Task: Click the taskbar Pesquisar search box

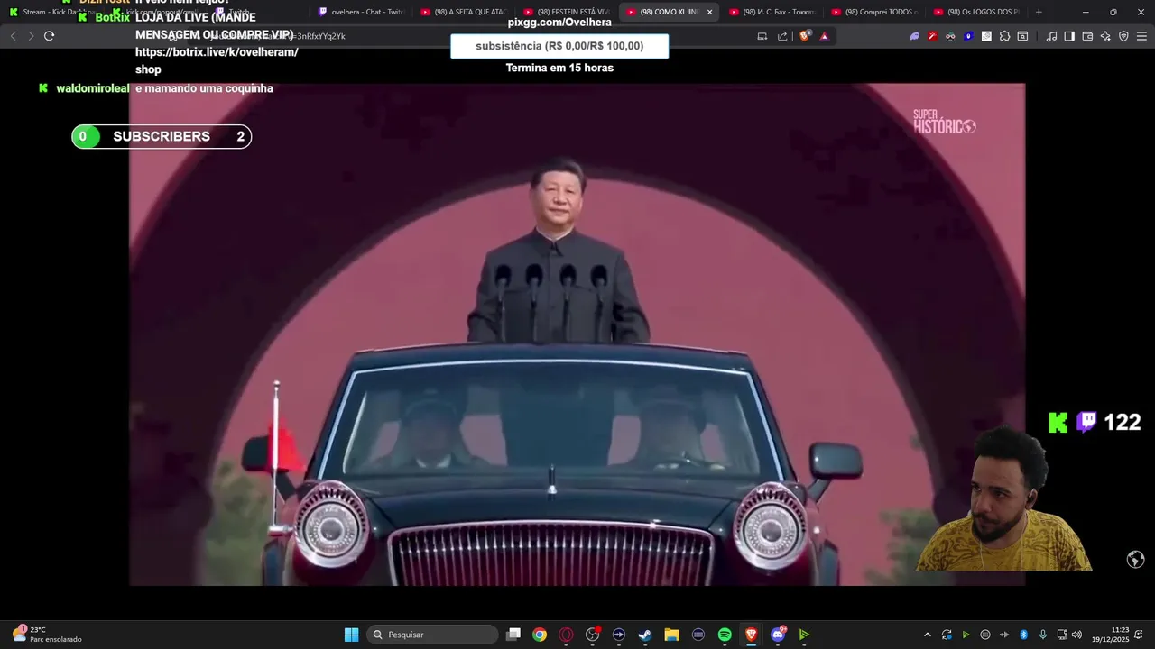Action: (433, 635)
